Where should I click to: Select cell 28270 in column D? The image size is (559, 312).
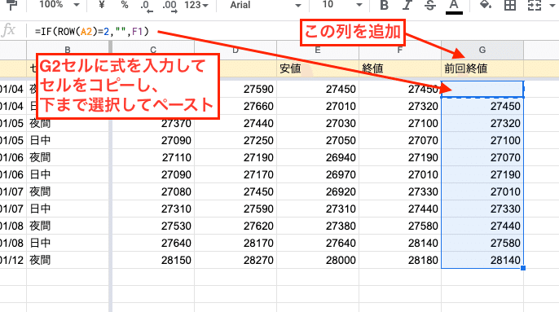click(x=235, y=261)
